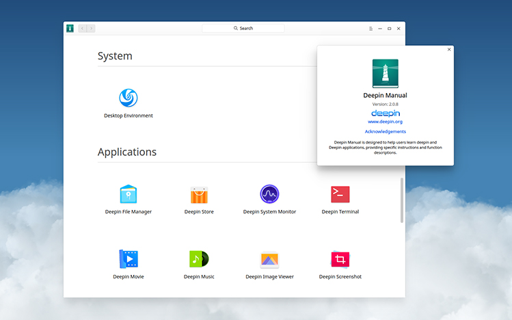Go back with the left arrow button
This screenshot has width=512, height=320.
[83, 29]
